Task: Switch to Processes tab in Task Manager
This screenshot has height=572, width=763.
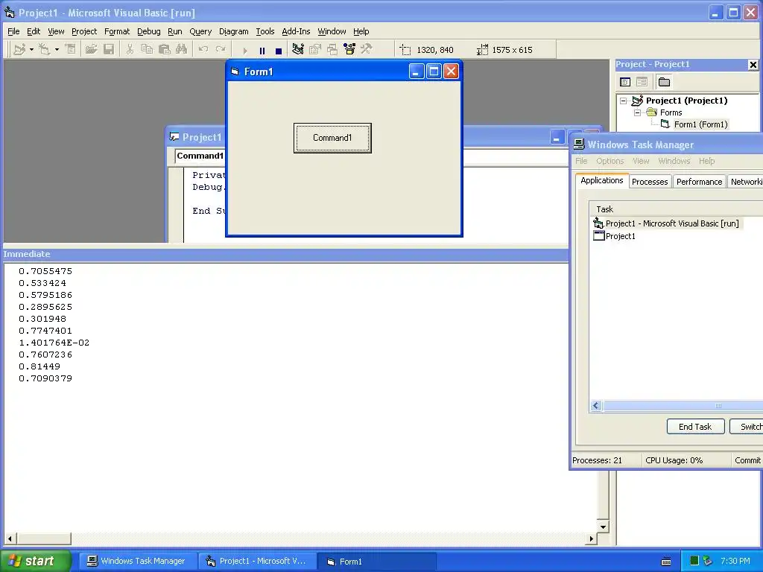Action: click(650, 182)
